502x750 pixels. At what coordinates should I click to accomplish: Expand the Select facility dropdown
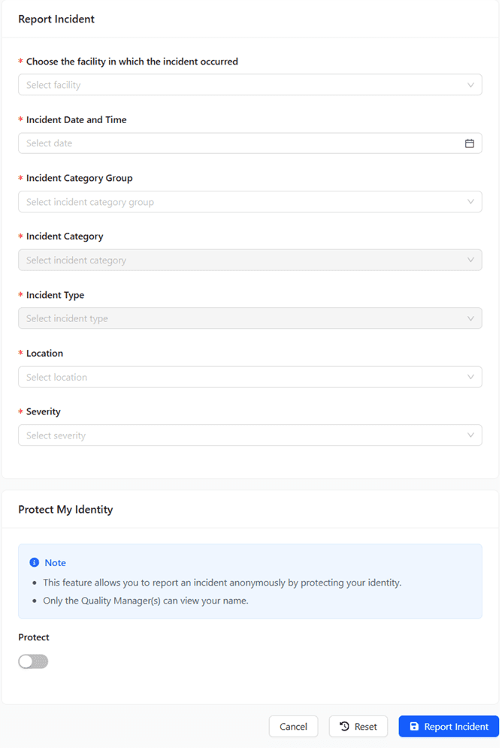tap(250, 84)
